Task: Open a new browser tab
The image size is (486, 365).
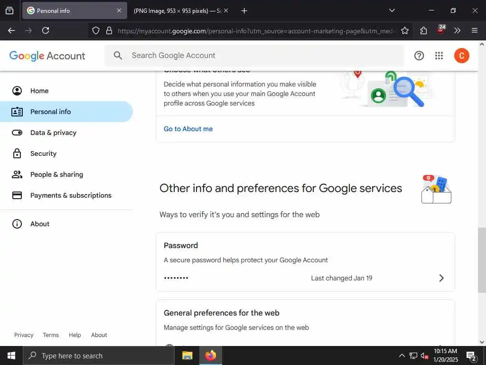Action: tap(244, 11)
